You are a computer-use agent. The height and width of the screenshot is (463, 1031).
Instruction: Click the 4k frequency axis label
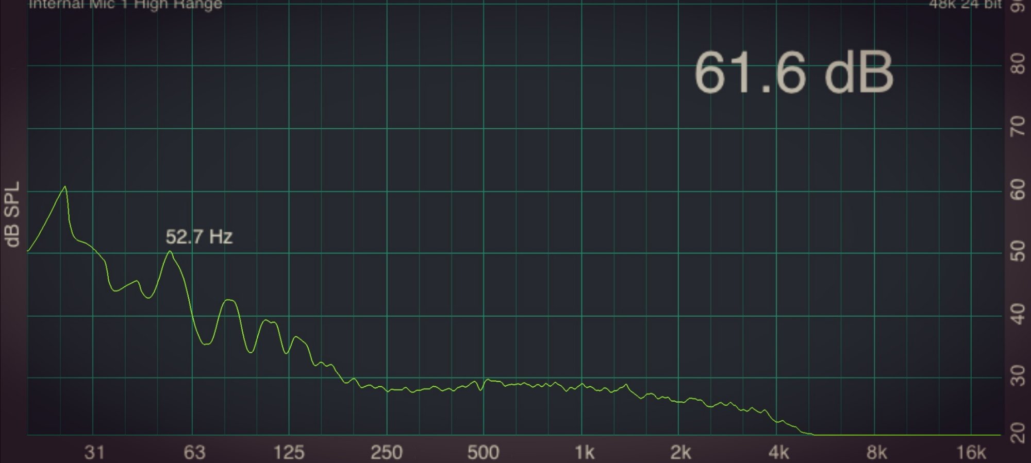tap(778, 452)
